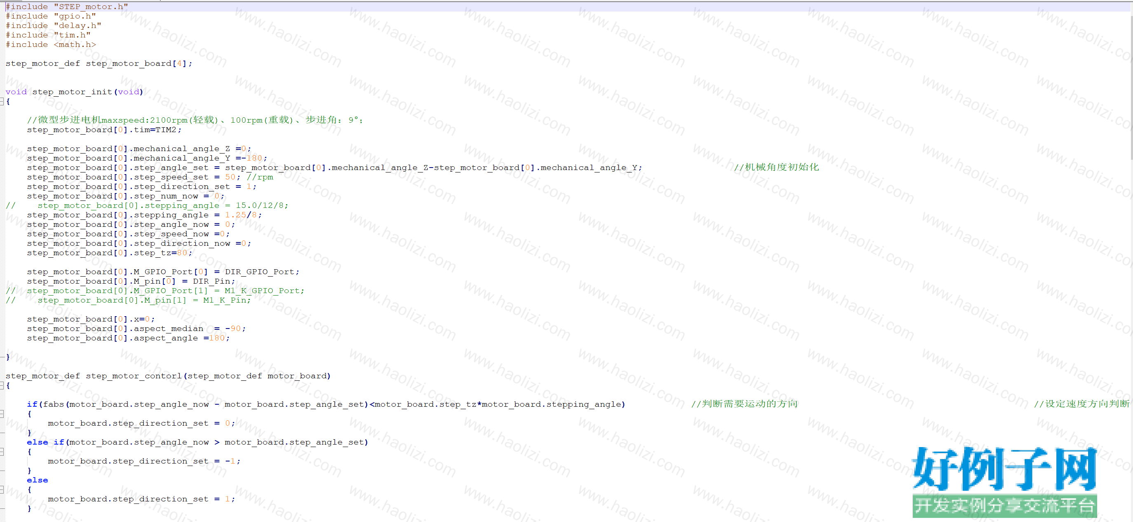Collapse the step_motor_init function fold marker

(2, 102)
